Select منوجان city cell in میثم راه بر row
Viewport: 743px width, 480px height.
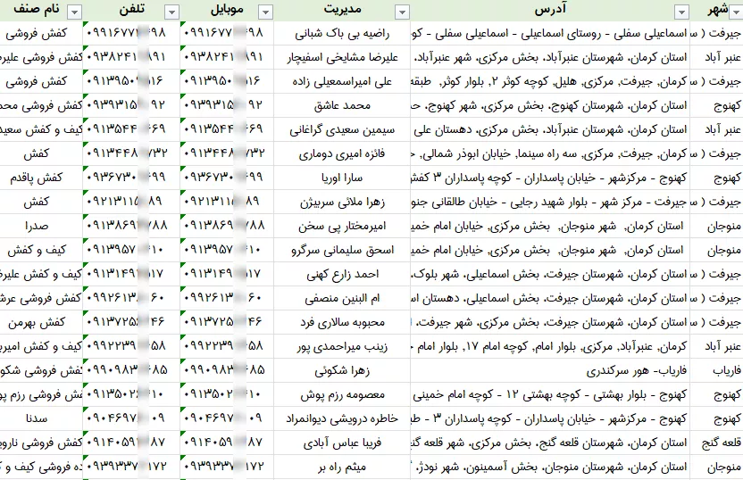point(716,468)
